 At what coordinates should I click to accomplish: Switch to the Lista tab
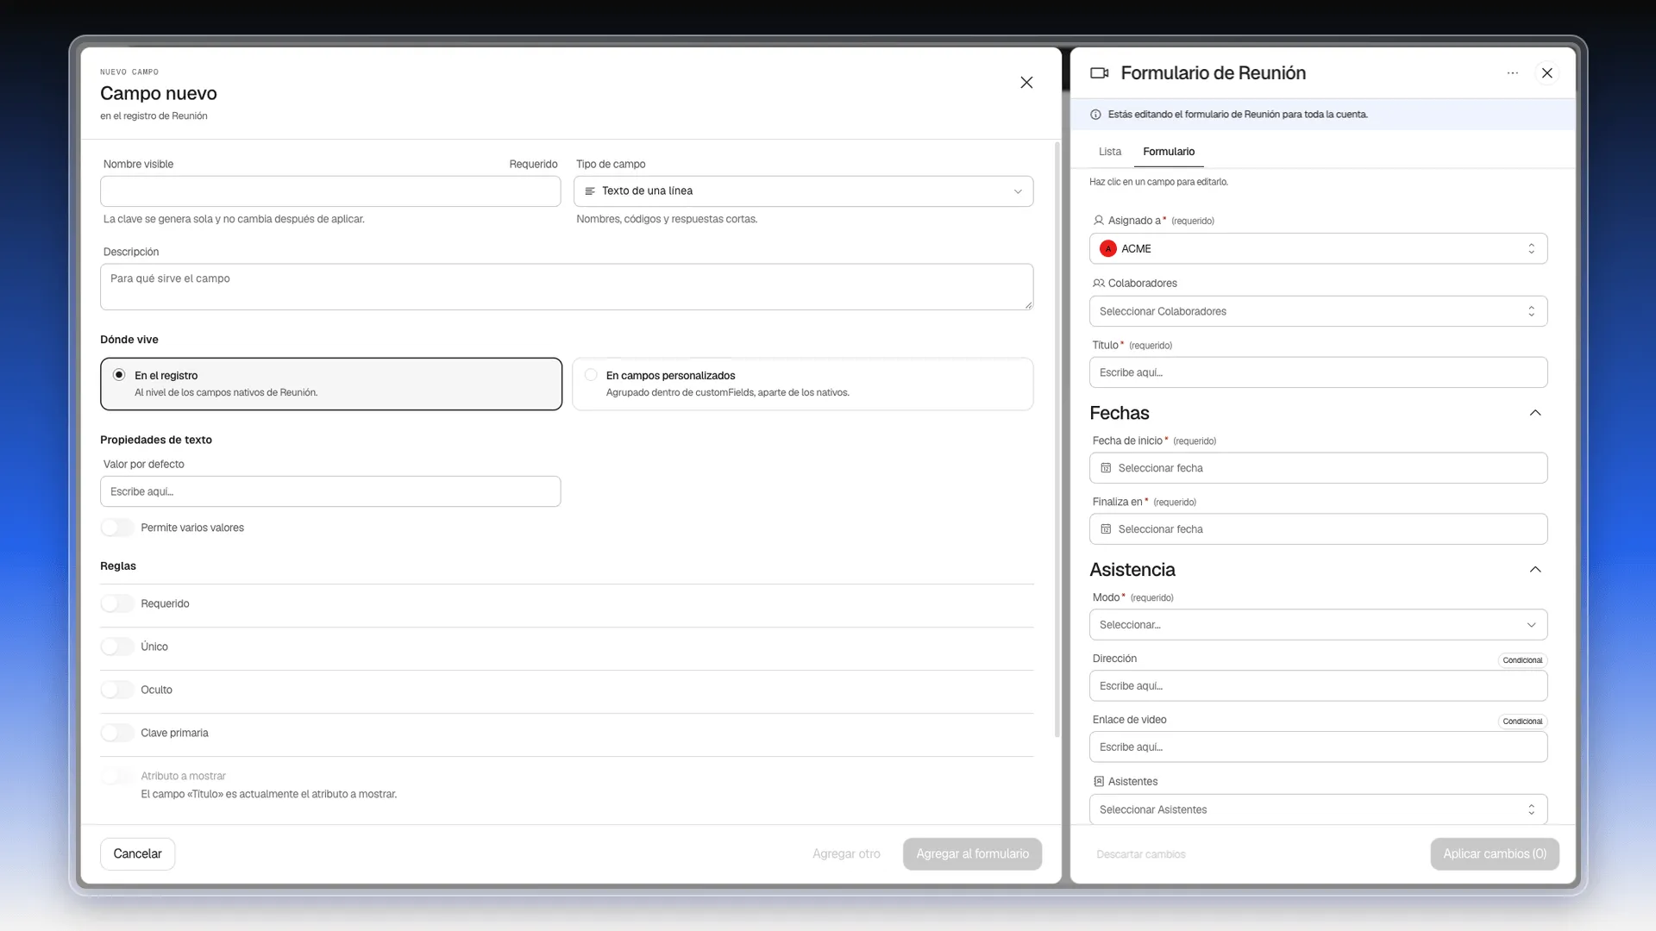tap(1110, 152)
